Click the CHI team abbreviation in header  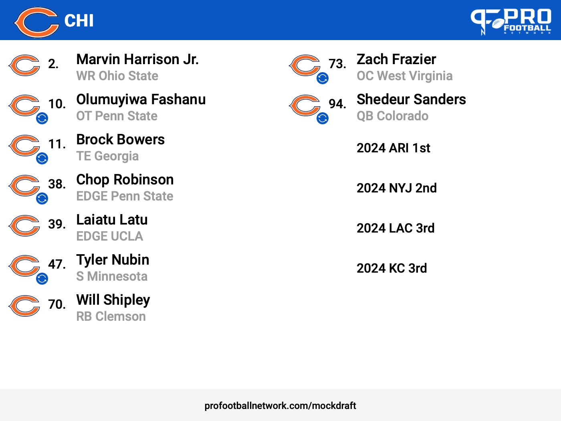pyautogui.click(x=79, y=21)
